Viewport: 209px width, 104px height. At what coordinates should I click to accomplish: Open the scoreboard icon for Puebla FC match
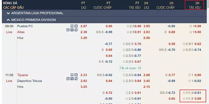click(x=72, y=26)
